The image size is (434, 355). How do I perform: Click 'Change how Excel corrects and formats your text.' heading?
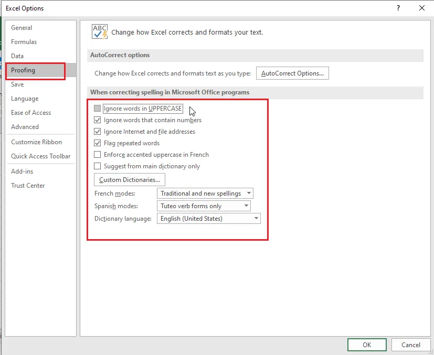187,33
